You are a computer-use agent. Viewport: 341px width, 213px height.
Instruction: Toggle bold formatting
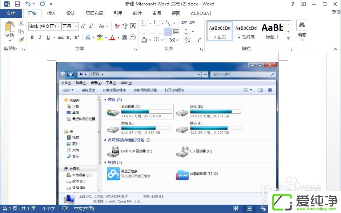(32, 37)
